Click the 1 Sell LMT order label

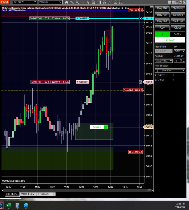pos(82,18)
